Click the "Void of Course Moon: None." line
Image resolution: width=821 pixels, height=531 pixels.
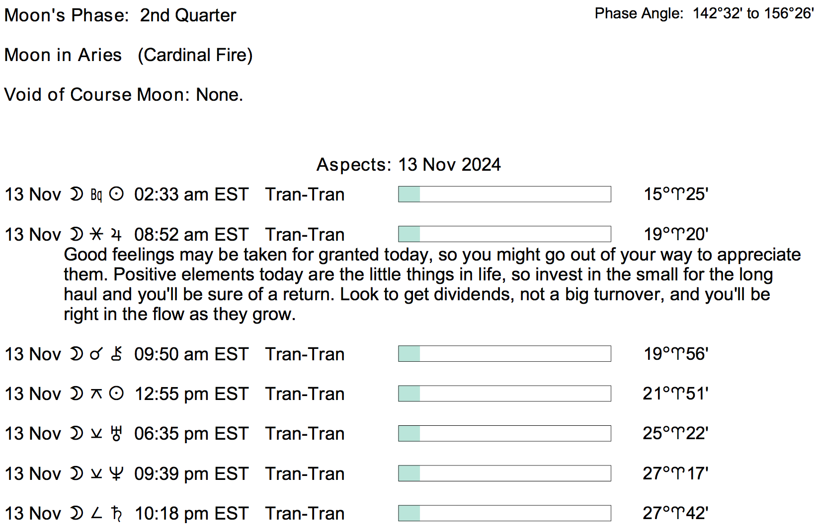pyautogui.click(x=124, y=94)
